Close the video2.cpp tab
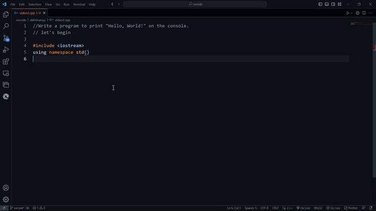376x211 pixels. (x=44, y=13)
